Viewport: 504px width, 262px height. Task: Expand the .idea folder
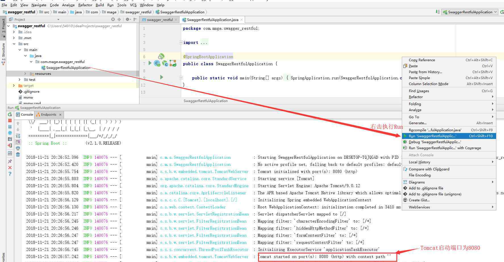[x=14, y=32]
